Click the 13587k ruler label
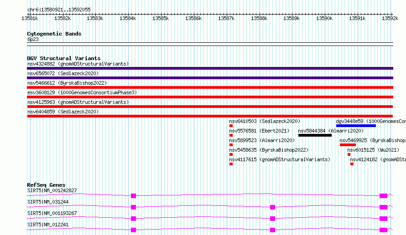The image size is (406, 235). coord(226,18)
